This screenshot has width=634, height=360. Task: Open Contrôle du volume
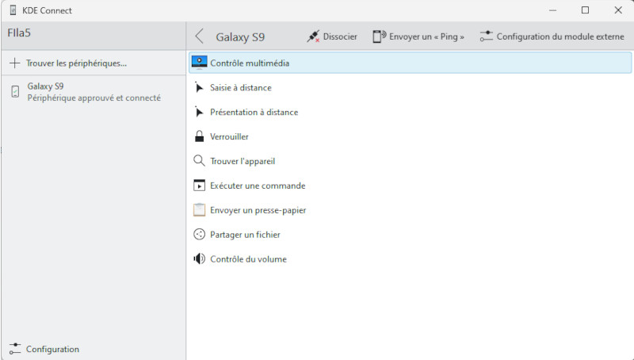[410, 259]
